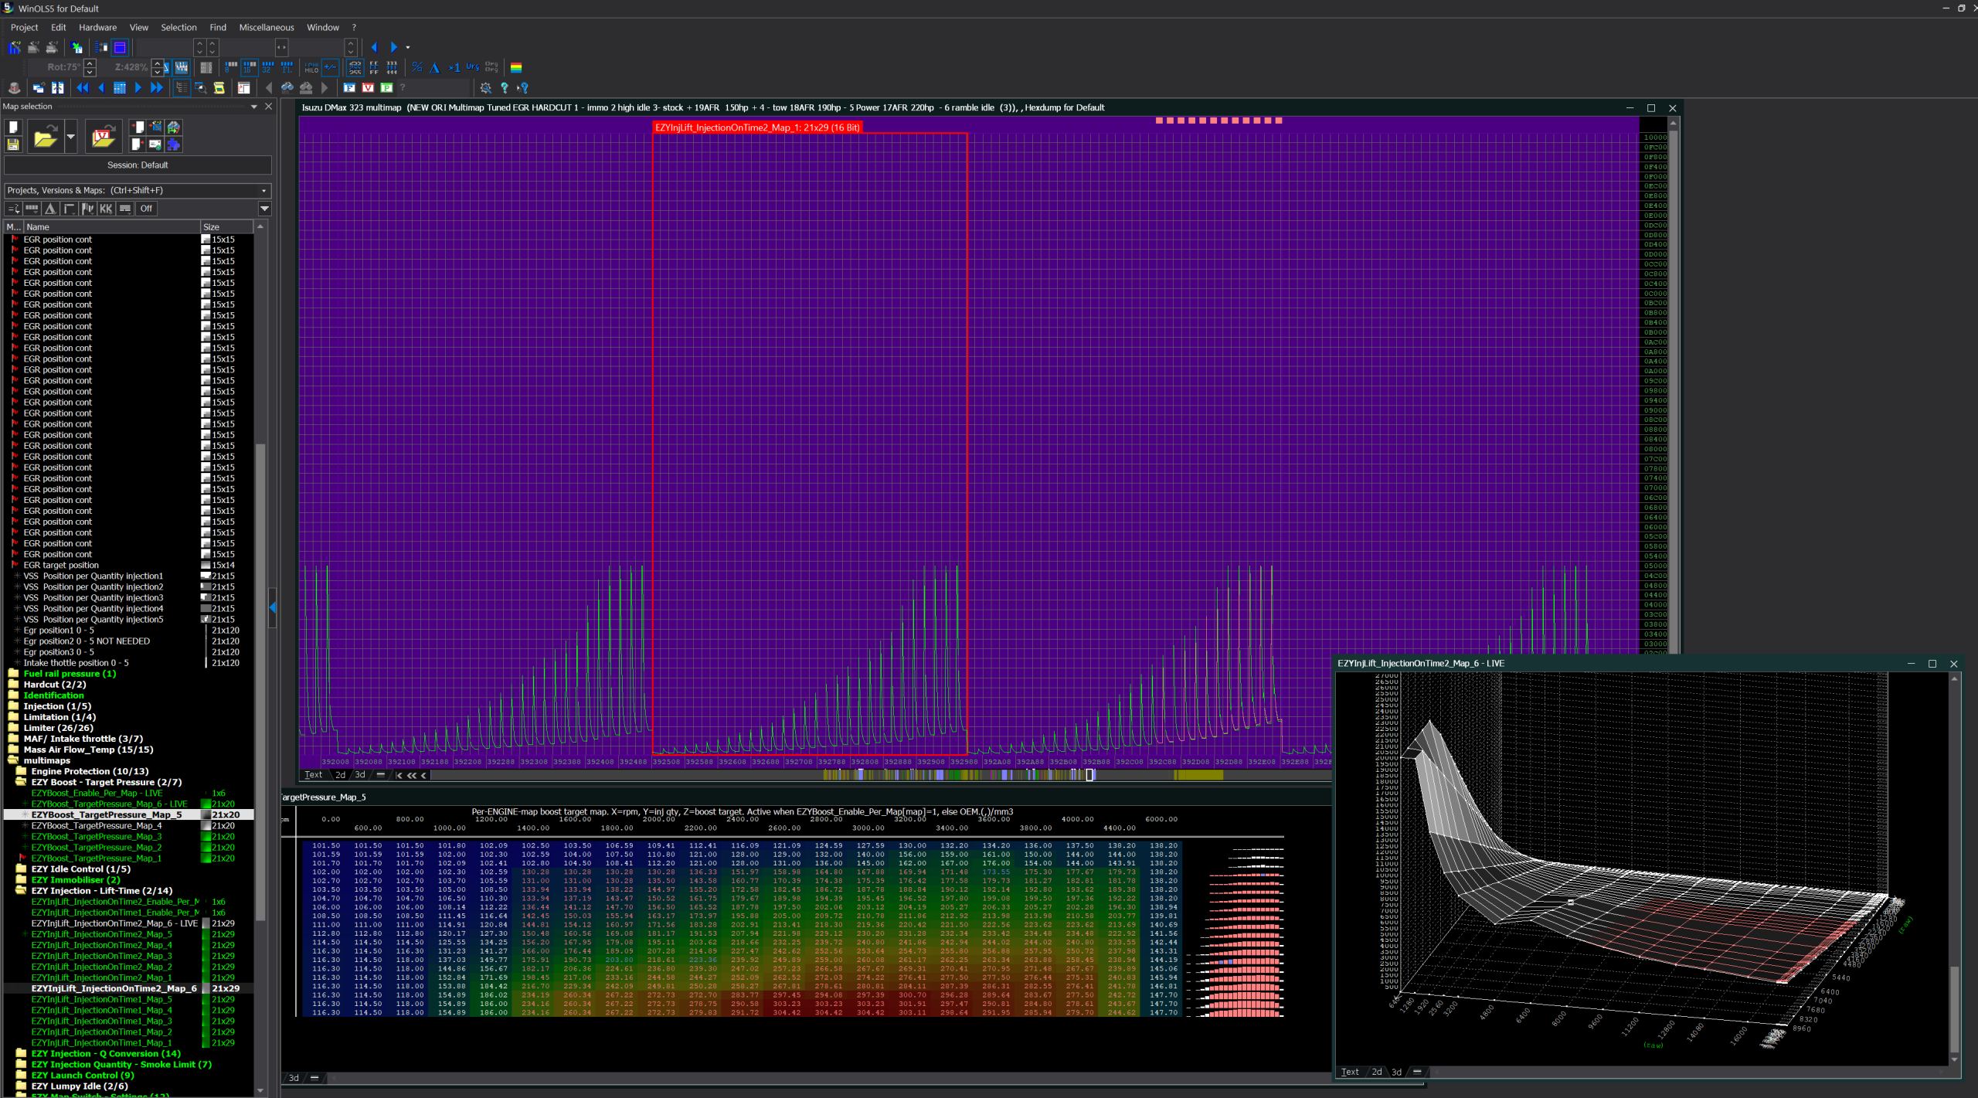Open the Miscellaneous menu
The image size is (1978, 1098).
(x=266, y=28)
